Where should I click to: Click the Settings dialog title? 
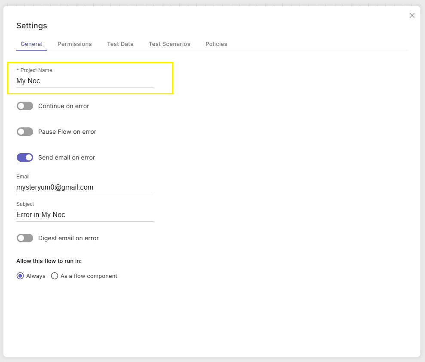click(x=32, y=26)
